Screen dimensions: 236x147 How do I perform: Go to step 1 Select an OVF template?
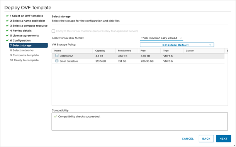(x=27, y=16)
